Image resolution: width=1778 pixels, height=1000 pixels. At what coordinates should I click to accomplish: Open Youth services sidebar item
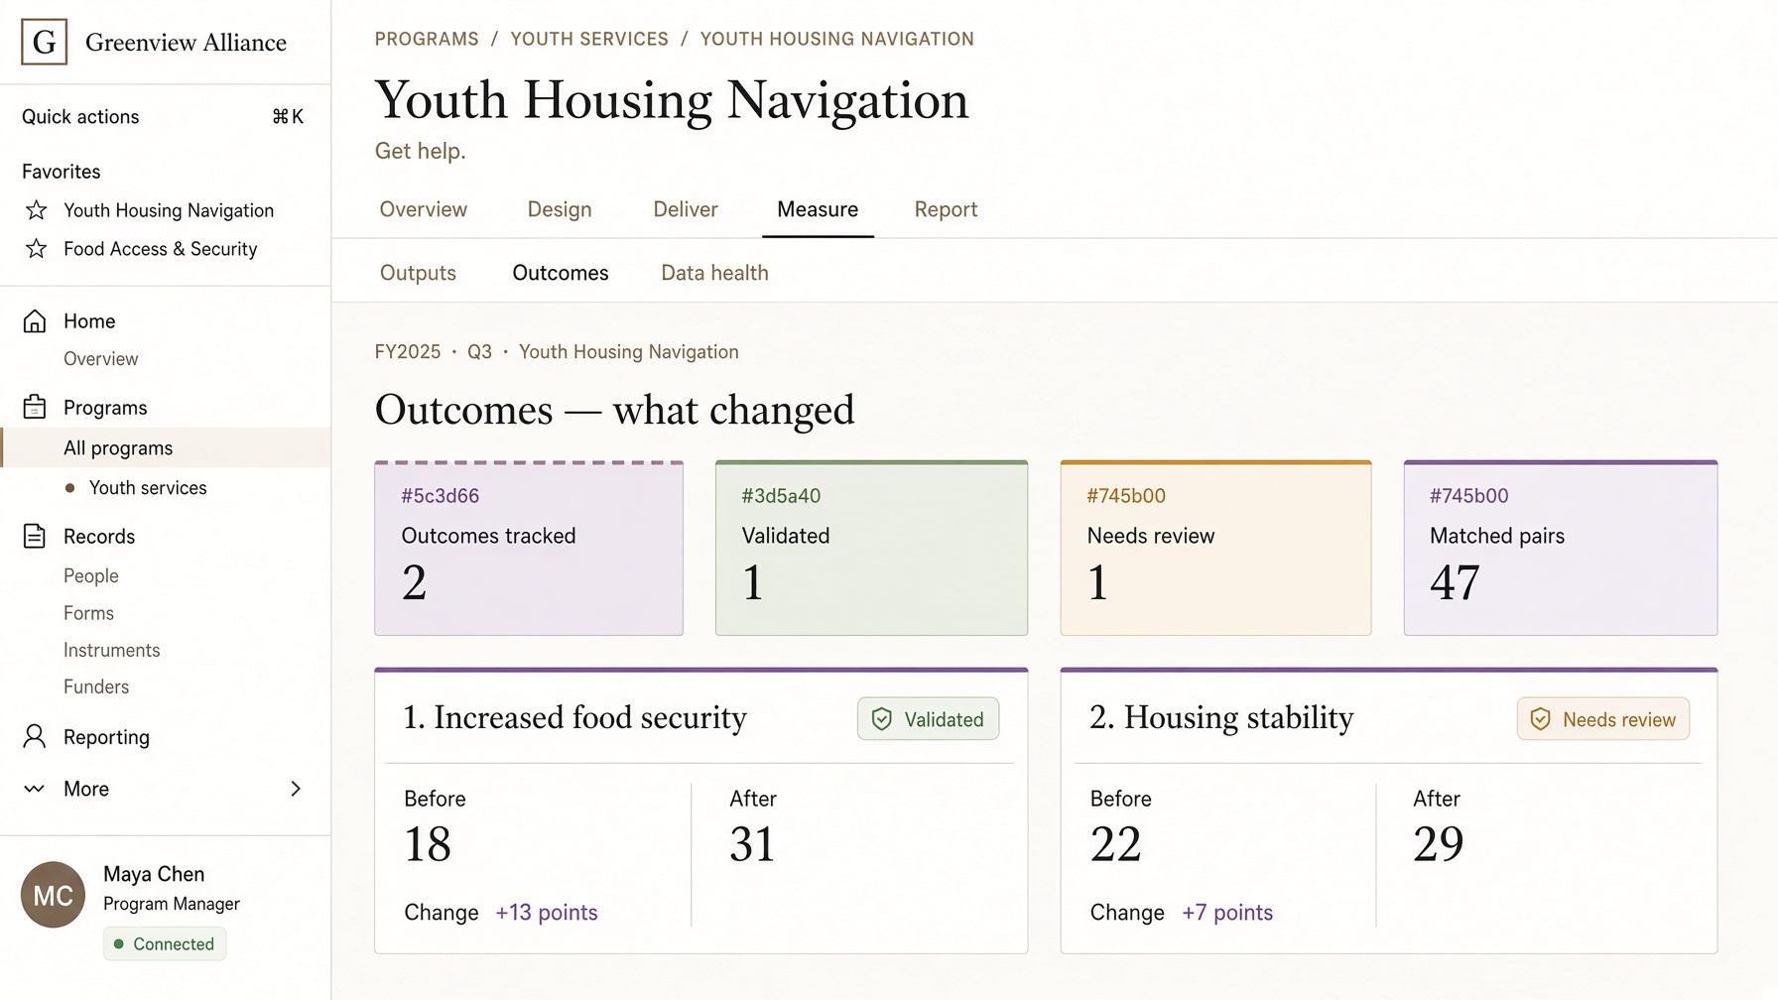(148, 488)
